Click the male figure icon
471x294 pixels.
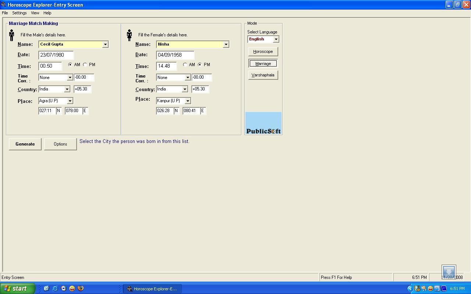(x=11, y=35)
